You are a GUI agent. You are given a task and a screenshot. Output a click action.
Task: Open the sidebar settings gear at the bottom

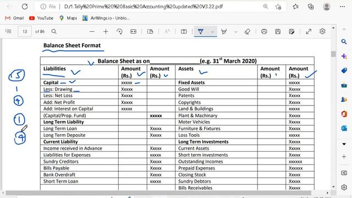(344, 187)
